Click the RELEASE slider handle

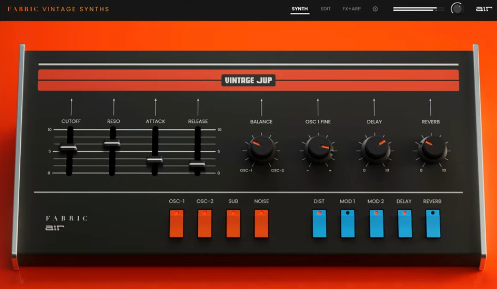pos(197,165)
